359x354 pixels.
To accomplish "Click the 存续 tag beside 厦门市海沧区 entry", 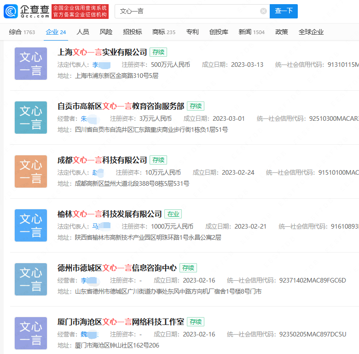I will [196, 321].
